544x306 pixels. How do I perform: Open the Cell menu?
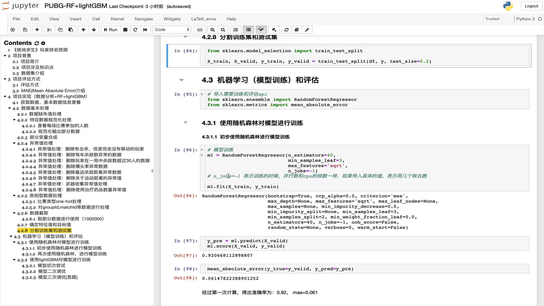coord(96,19)
